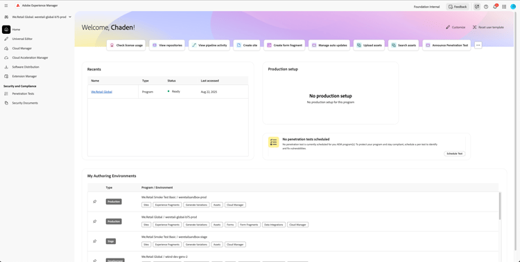Click the Check license usage icon
Viewport: 520px width, 262px height.
tap(112, 46)
